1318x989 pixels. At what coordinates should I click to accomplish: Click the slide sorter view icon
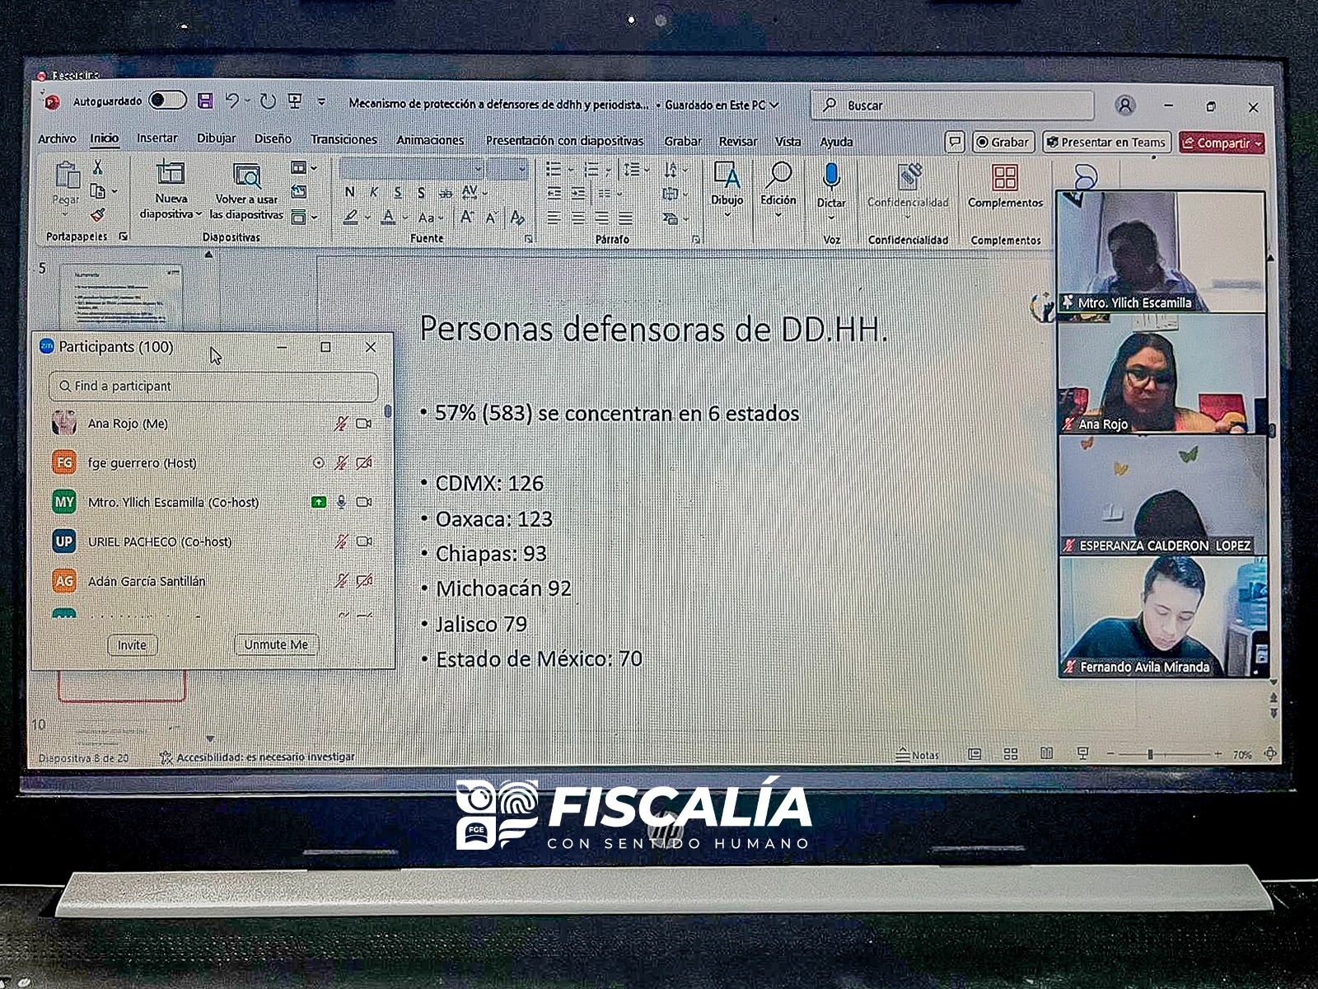(x=1011, y=754)
